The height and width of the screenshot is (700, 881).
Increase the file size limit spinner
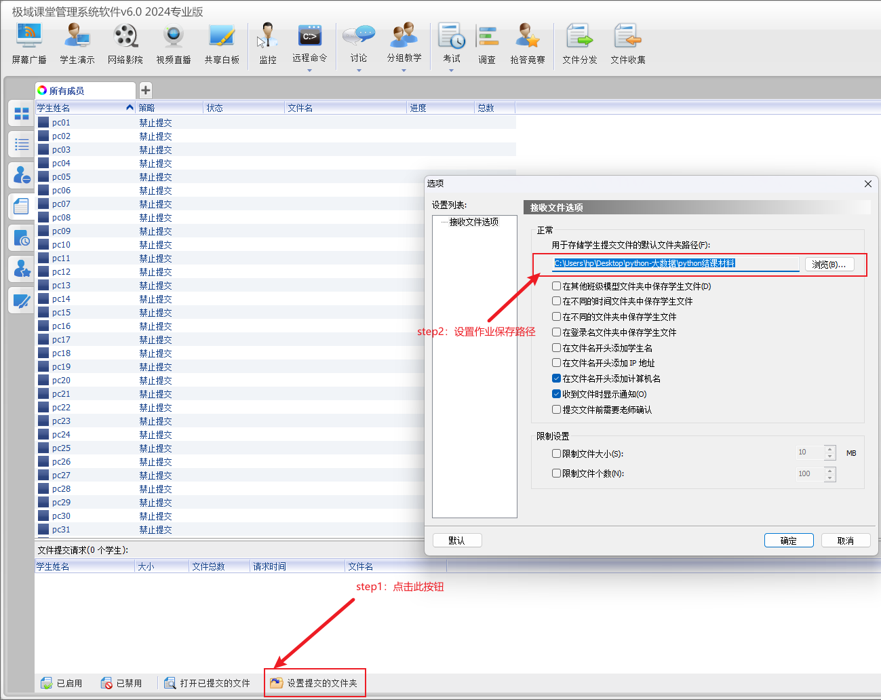click(x=830, y=449)
